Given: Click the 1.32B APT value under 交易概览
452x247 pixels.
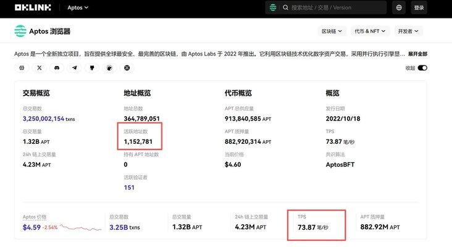Looking at the screenshot, I should [x=36, y=141].
